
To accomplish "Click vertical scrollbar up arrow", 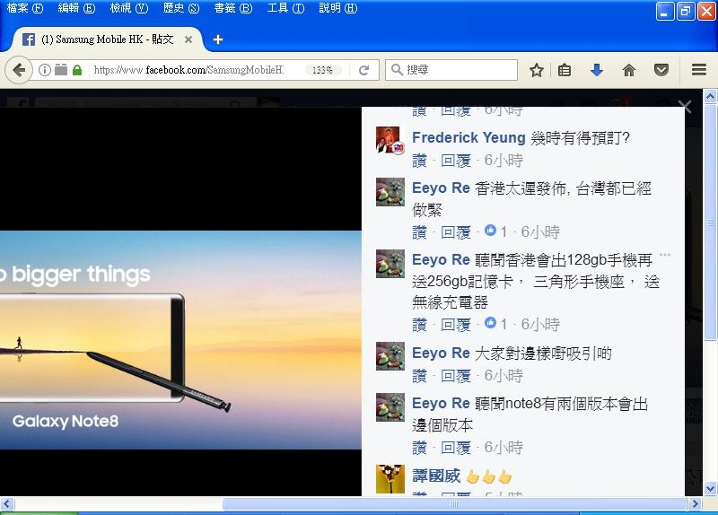I will pyautogui.click(x=710, y=96).
